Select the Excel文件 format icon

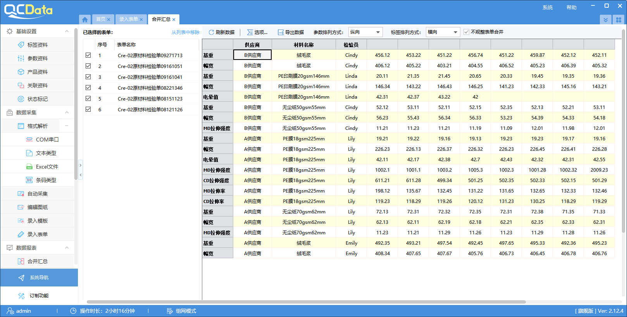pos(29,167)
